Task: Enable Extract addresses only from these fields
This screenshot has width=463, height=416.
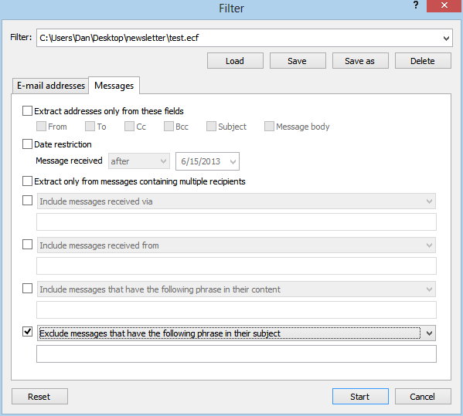Action: click(x=28, y=111)
